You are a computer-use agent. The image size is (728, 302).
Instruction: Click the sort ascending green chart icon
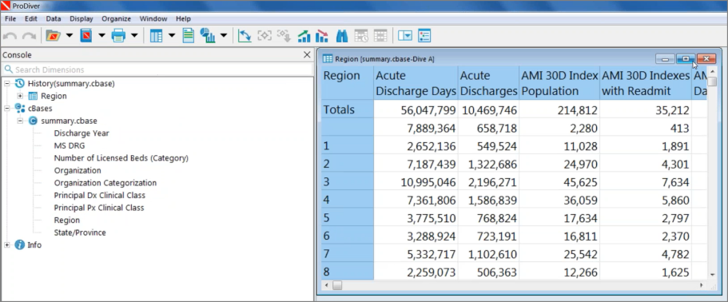pyautogui.click(x=304, y=36)
